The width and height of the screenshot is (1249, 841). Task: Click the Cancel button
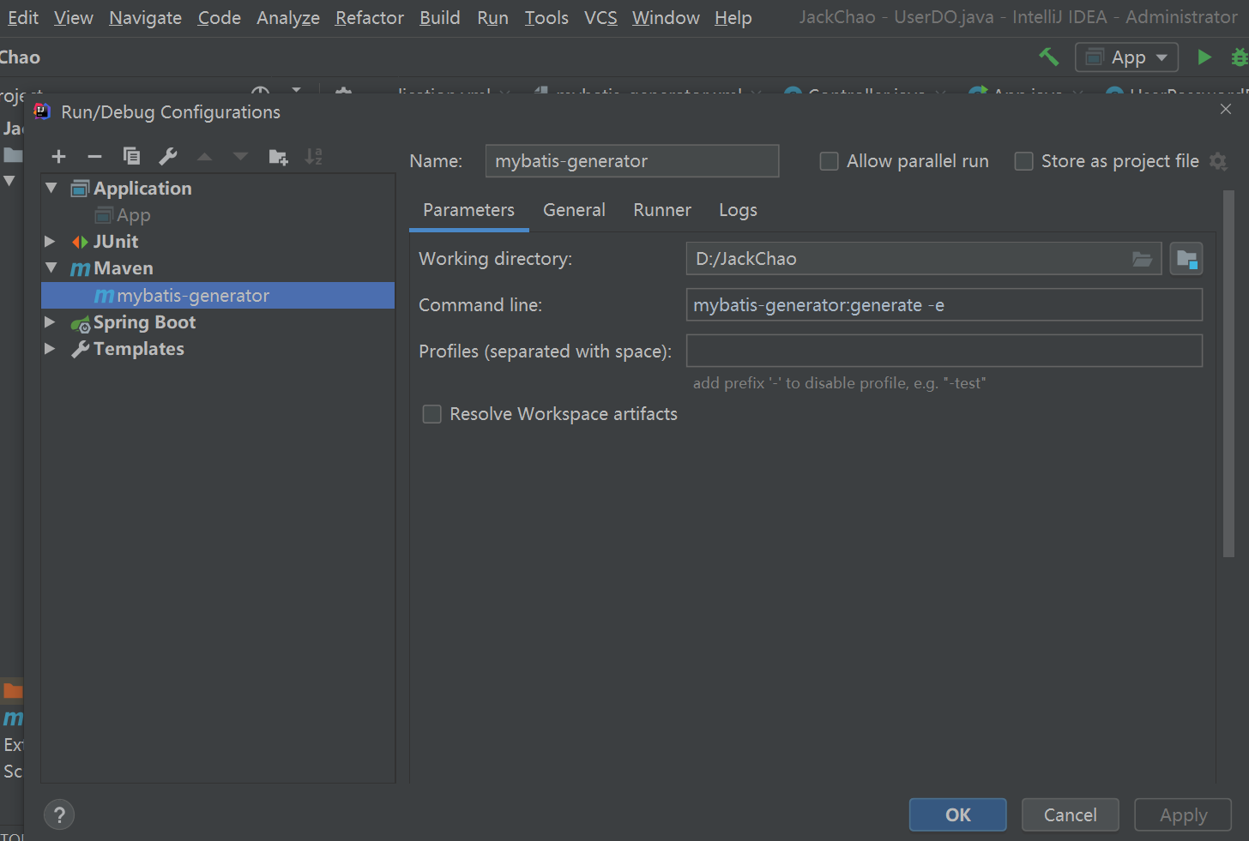(1070, 815)
